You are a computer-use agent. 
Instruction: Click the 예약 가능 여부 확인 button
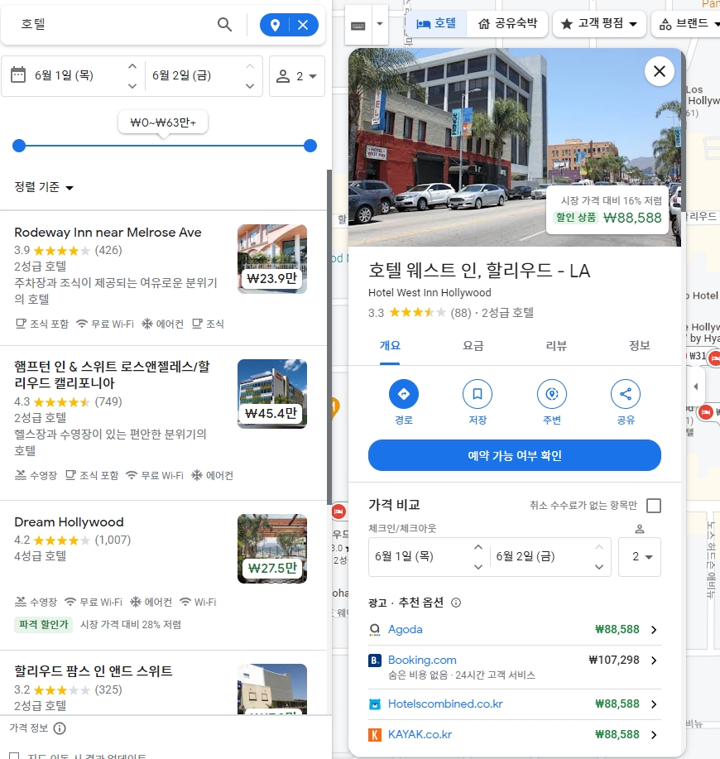point(514,455)
